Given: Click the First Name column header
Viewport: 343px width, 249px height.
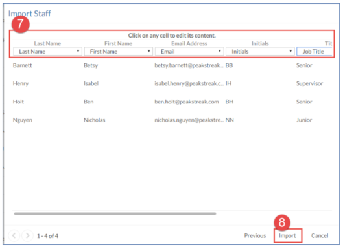Looking at the screenshot, I should (x=119, y=43).
